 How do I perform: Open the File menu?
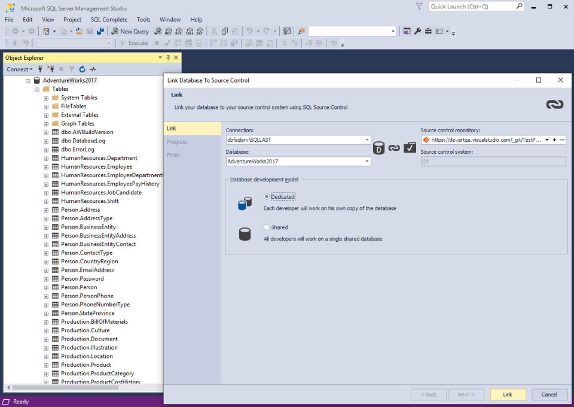coord(9,19)
